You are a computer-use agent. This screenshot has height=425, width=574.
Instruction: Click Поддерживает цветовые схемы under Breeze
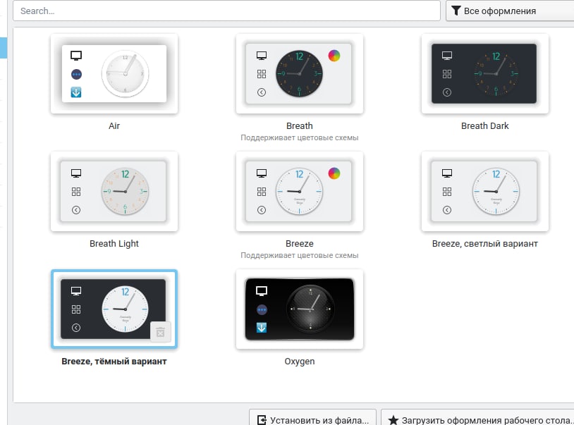(x=300, y=256)
